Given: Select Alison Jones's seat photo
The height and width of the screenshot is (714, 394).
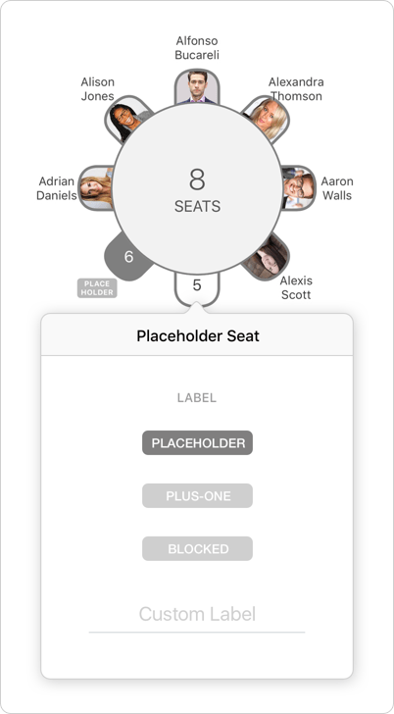Looking at the screenshot, I should (125, 120).
